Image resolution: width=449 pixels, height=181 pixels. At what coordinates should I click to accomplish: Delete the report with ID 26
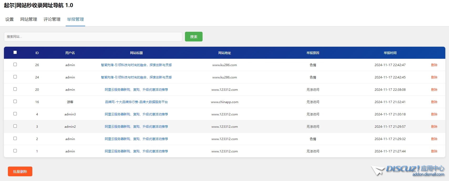[x=434, y=65]
